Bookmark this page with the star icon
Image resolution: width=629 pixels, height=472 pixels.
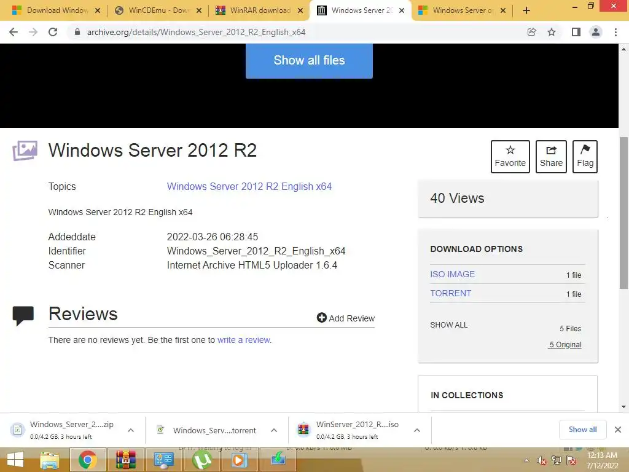pos(552,32)
